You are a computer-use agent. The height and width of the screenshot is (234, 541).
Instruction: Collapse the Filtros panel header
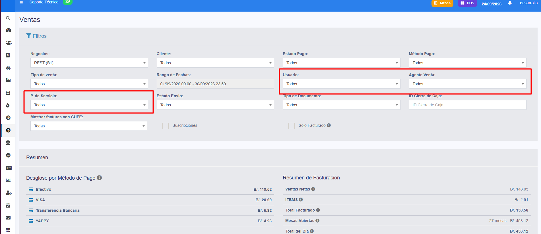click(36, 36)
